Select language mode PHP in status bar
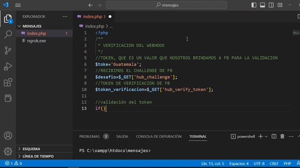300x168 pixels. click(x=287, y=164)
